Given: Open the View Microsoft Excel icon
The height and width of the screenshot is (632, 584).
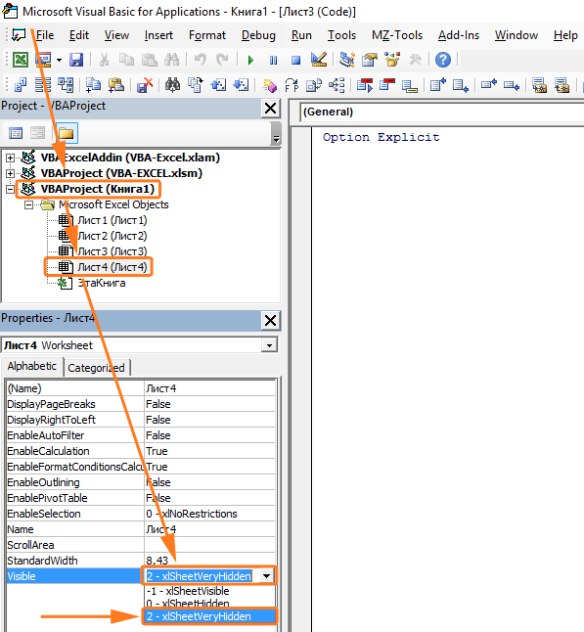Looking at the screenshot, I should [x=21, y=60].
